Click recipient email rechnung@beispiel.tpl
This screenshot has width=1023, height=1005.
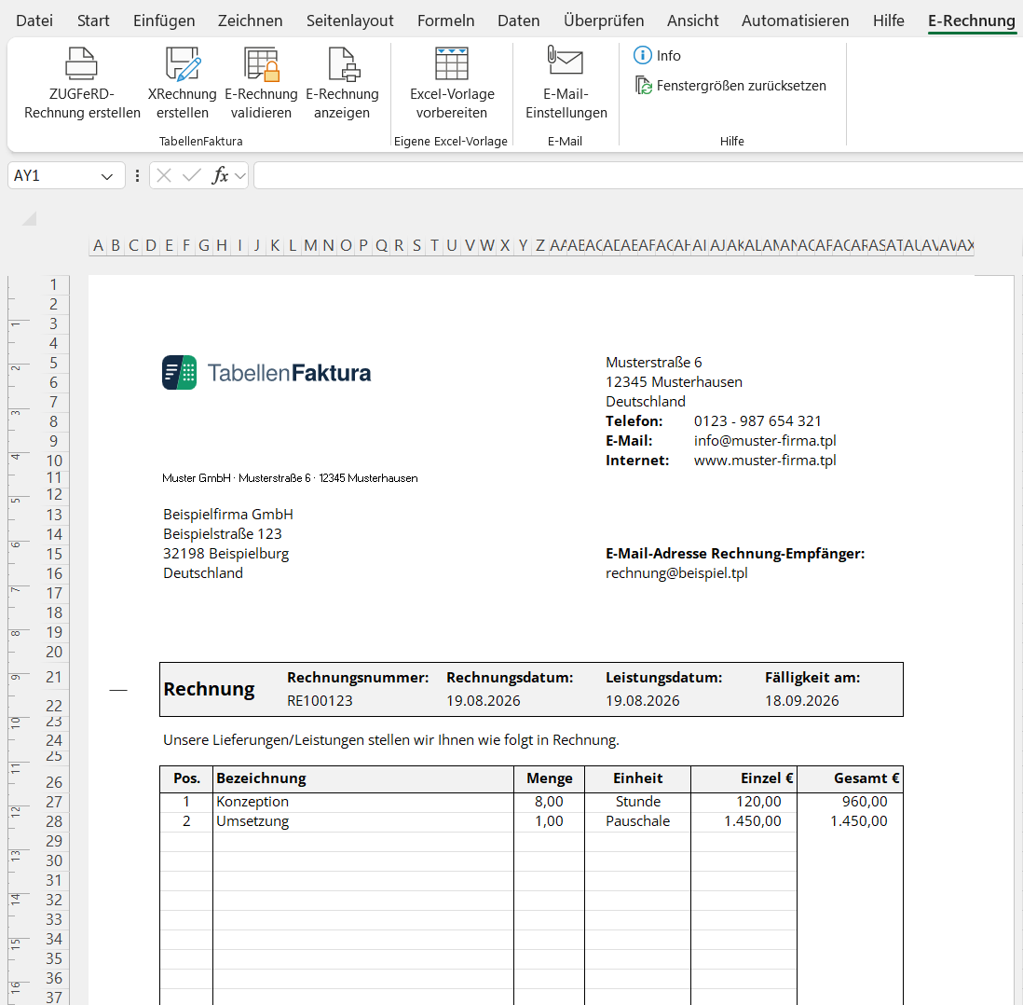676,573
